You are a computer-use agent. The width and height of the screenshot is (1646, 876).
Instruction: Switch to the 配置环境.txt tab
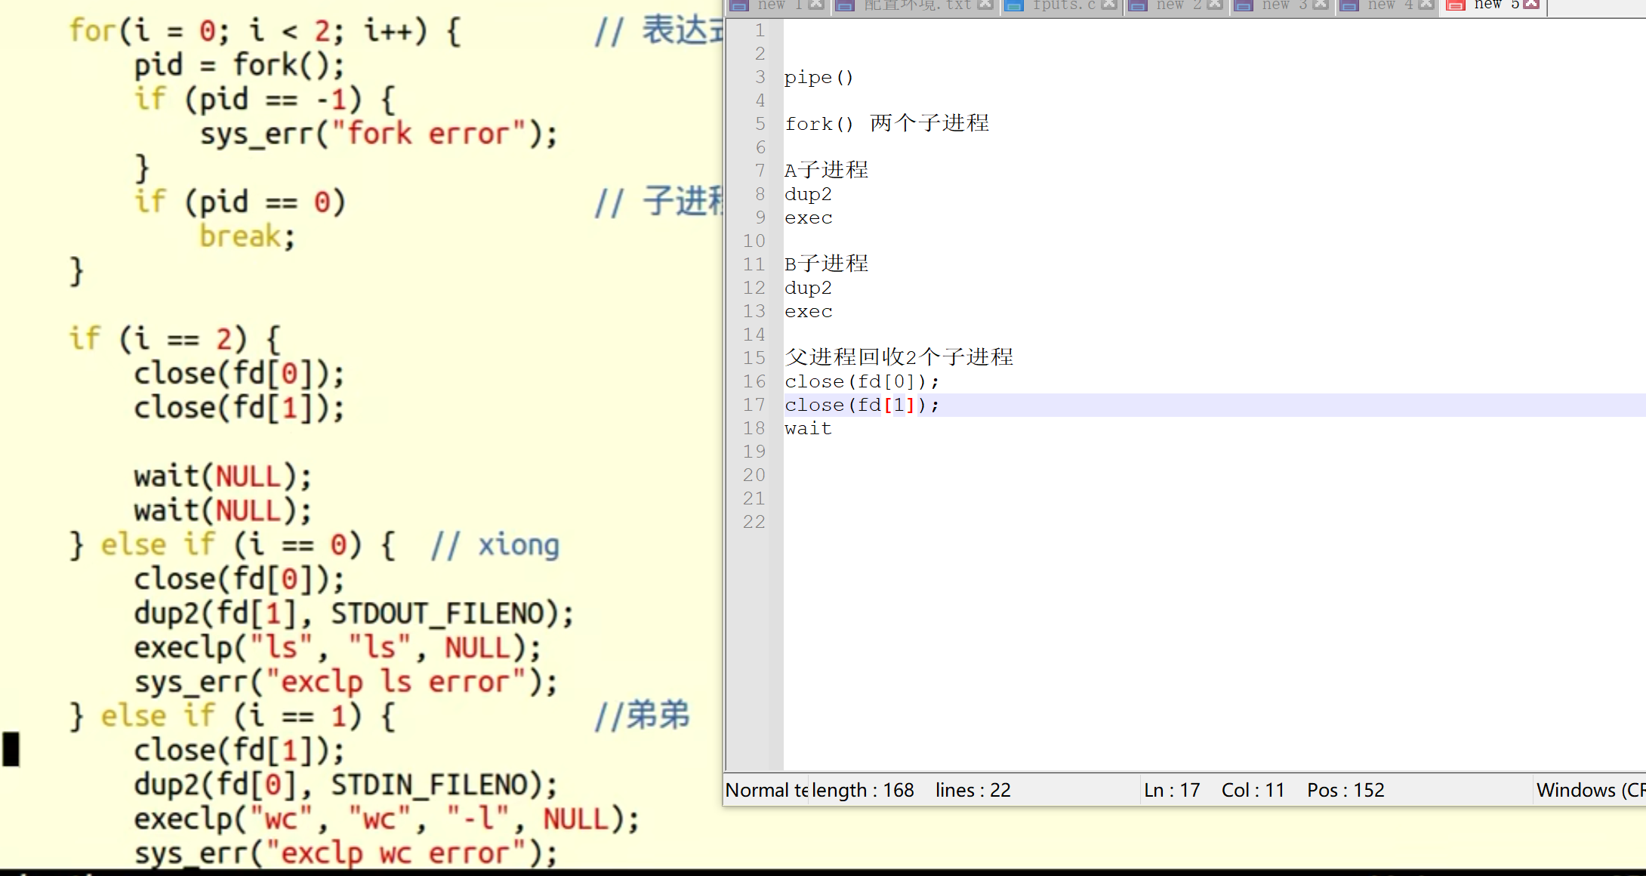(x=917, y=5)
